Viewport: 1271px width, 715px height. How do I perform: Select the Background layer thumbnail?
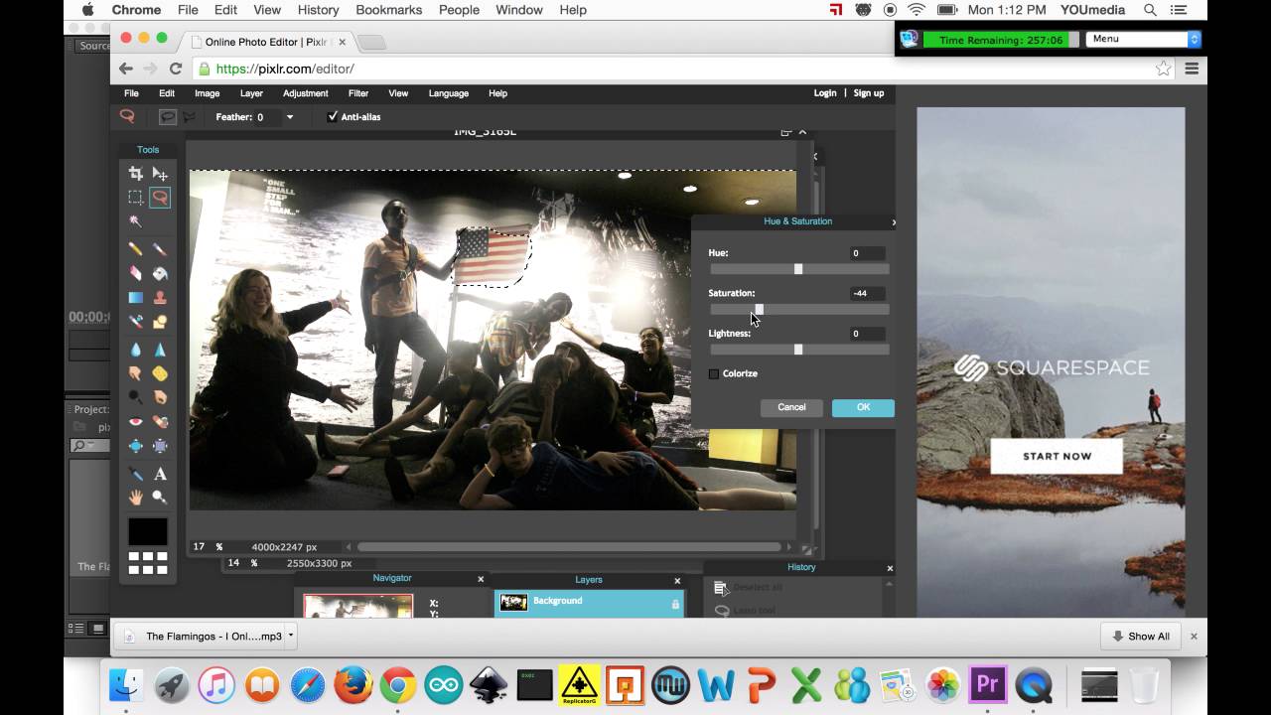tap(513, 602)
